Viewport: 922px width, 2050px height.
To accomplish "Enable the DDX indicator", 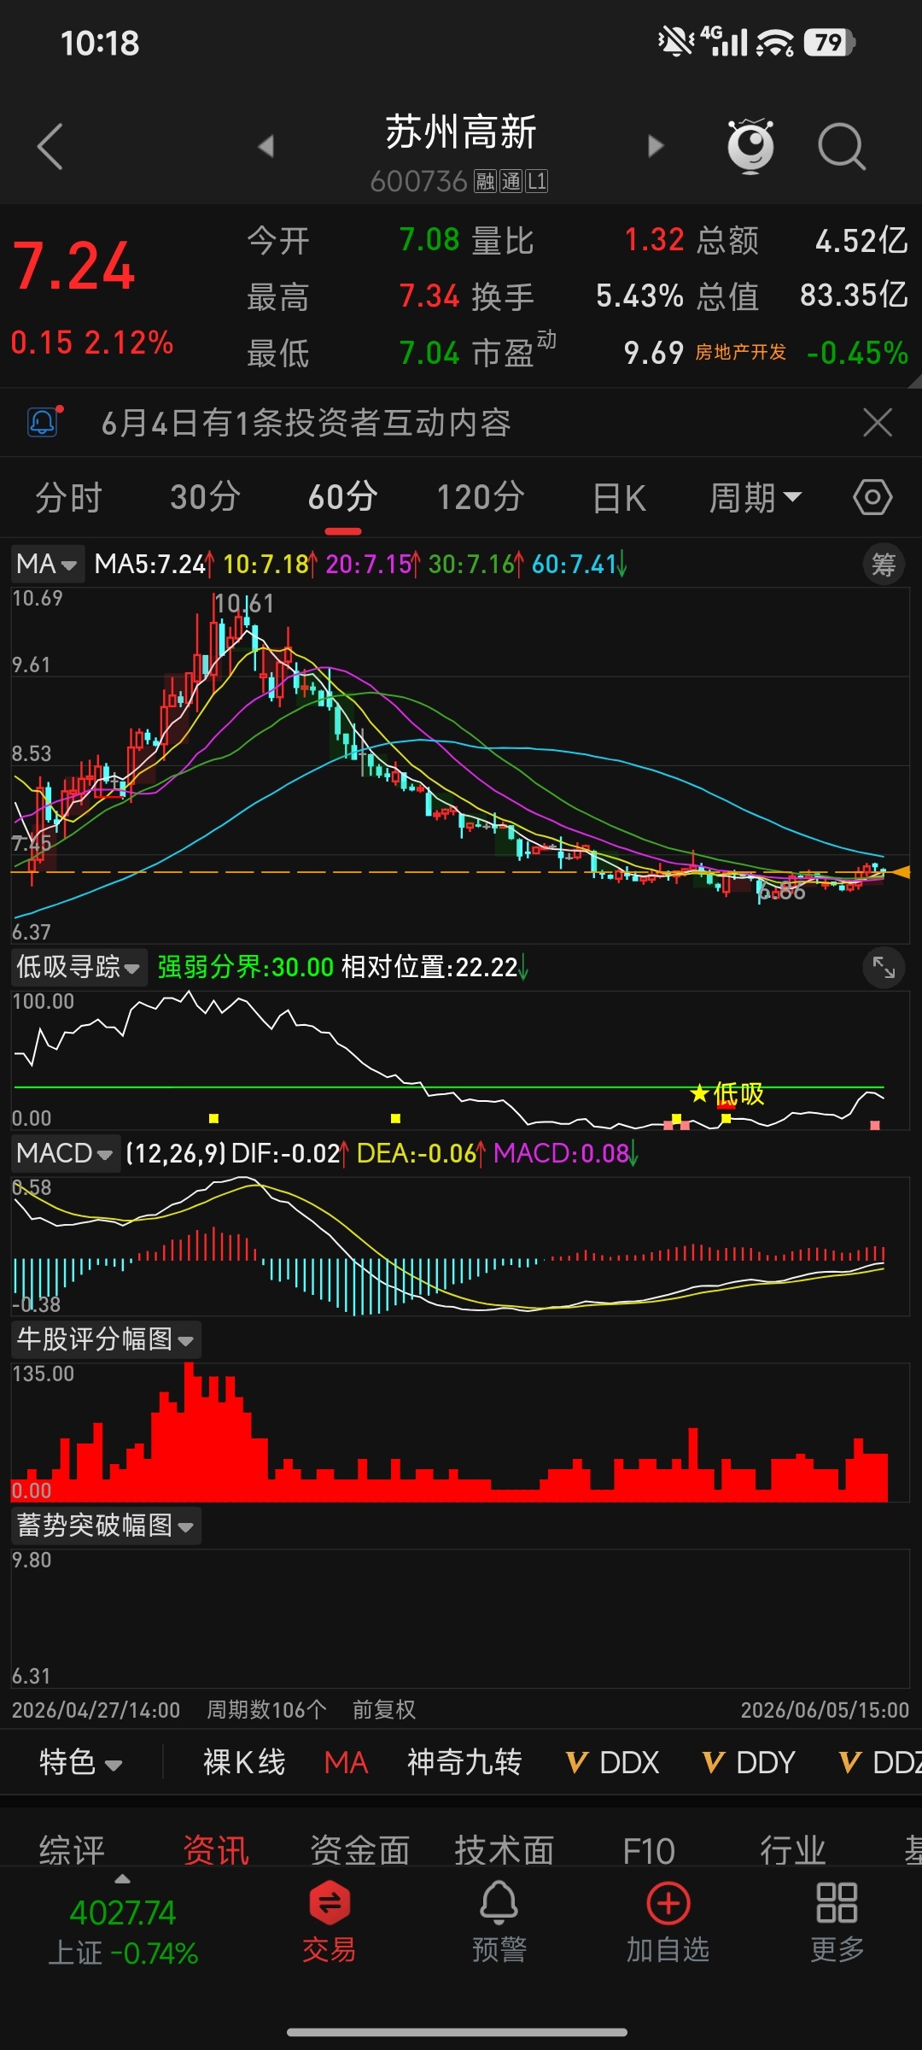I will 629,1762.
